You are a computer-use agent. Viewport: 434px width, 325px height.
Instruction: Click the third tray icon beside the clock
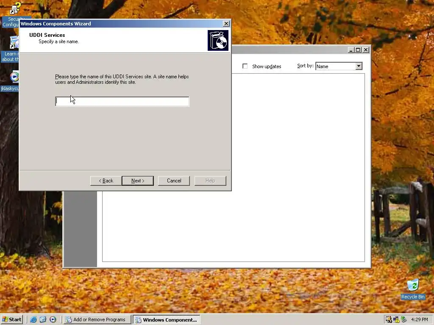(403, 319)
